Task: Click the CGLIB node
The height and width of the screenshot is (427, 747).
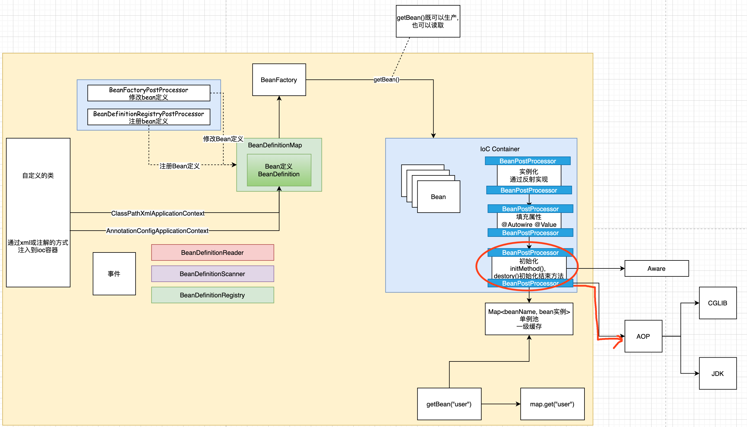Action: point(717,303)
